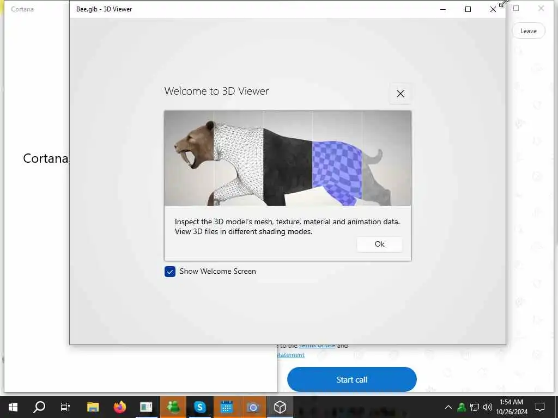Viewport: 558px width, 418px height.
Task: Open the Camera app on the taskbar
Action: (253, 407)
